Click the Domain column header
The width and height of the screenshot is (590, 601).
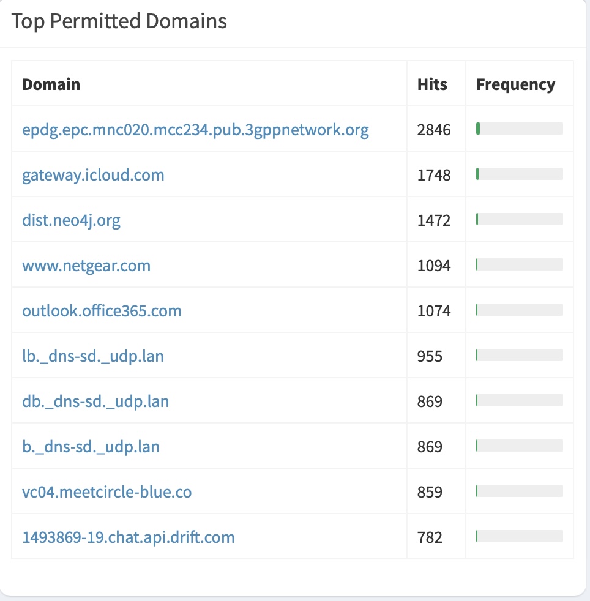point(51,84)
